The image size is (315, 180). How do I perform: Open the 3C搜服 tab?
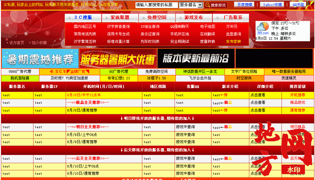click(x=83, y=18)
